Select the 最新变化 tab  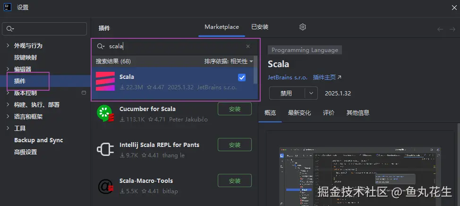[299, 112]
